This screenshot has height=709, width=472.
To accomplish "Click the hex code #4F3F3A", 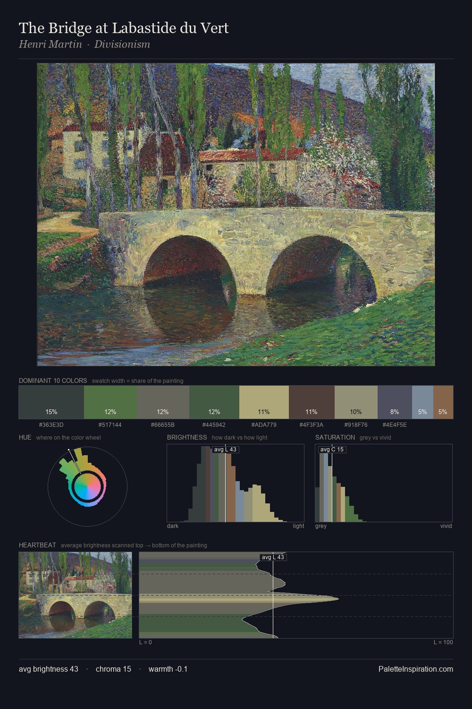I will [312, 425].
